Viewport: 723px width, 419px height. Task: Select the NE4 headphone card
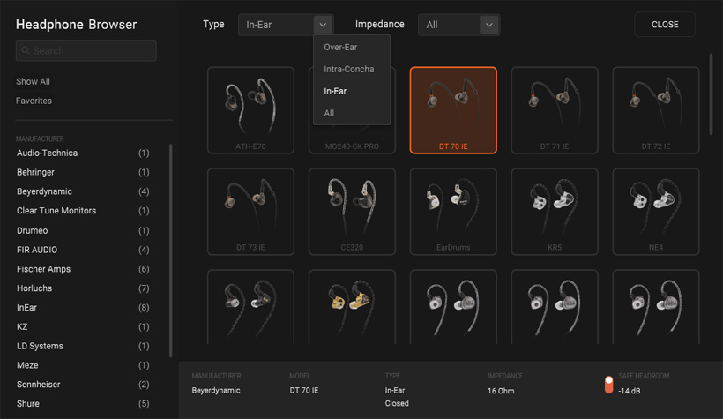click(656, 212)
